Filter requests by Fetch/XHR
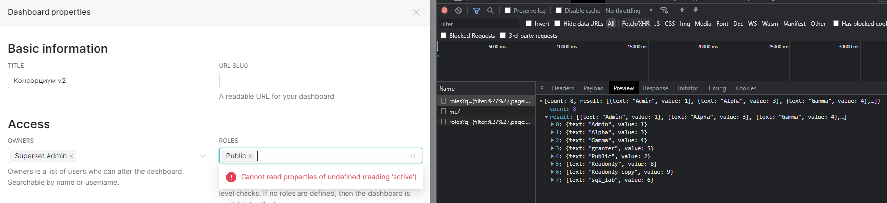The image size is (887, 203). (636, 23)
